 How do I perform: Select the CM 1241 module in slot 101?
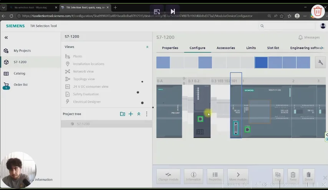pyautogui.click(x=236, y=111)
